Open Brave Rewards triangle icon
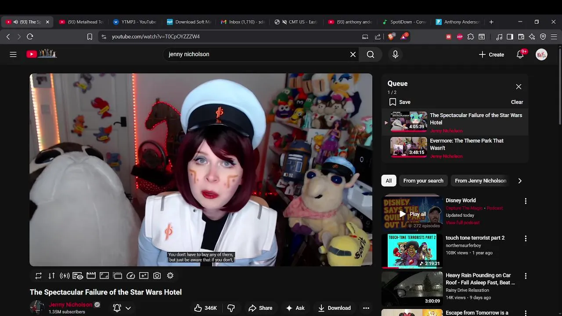 tap(403, 37)
